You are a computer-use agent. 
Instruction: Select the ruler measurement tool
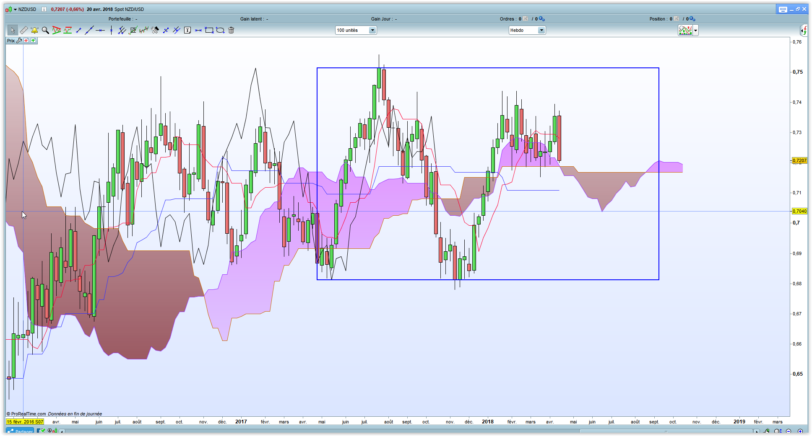pos(23,30)
